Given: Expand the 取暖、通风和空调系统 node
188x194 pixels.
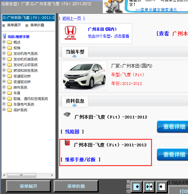Looking at the screenshot, I should click(x=4, y=98).
